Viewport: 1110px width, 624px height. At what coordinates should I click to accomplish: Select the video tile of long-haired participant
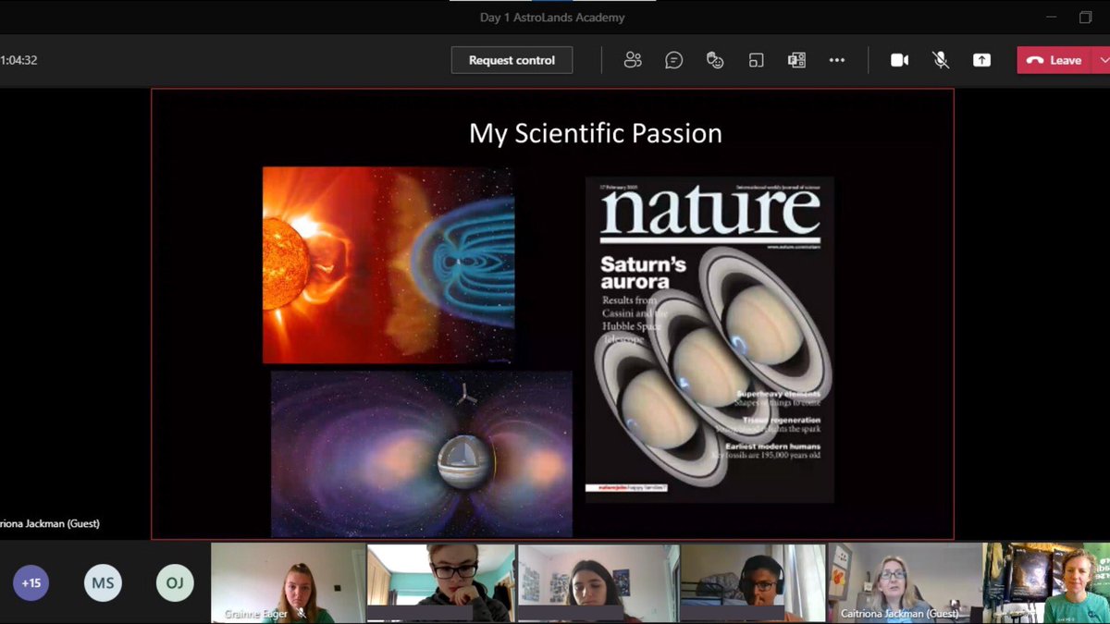point(598,583)
